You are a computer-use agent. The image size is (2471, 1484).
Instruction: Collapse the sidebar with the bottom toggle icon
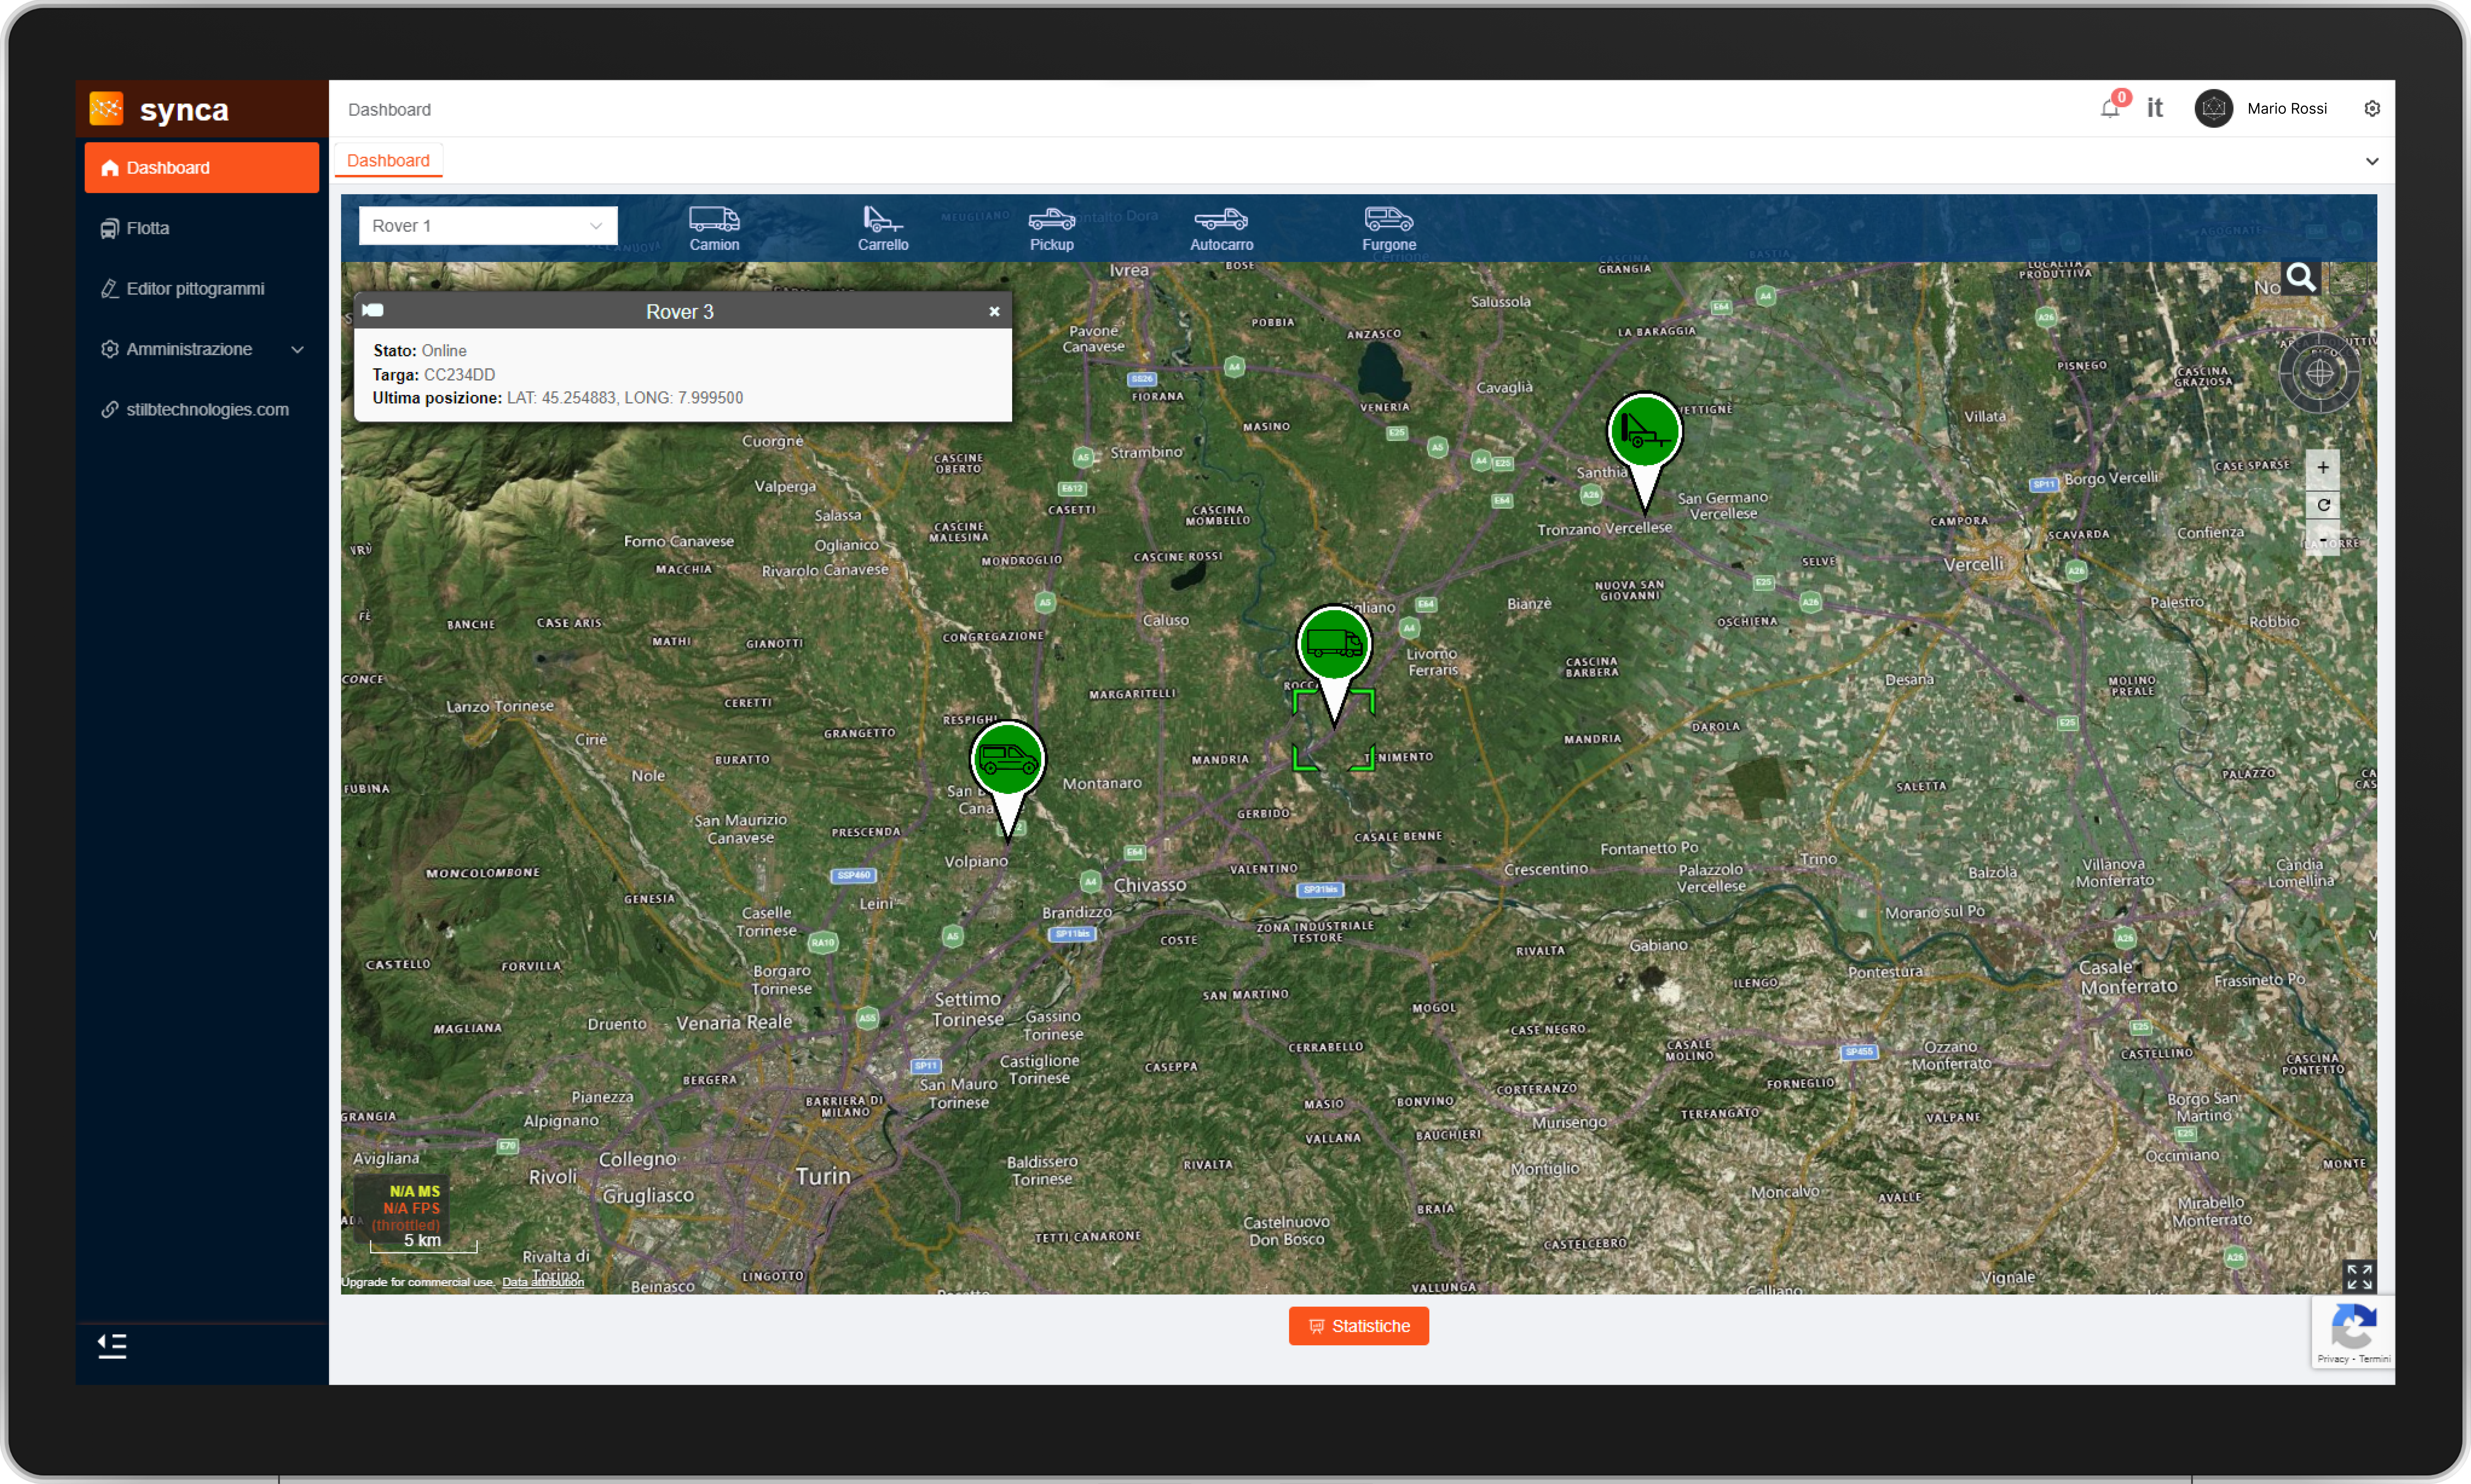(x=112, y=1346)
